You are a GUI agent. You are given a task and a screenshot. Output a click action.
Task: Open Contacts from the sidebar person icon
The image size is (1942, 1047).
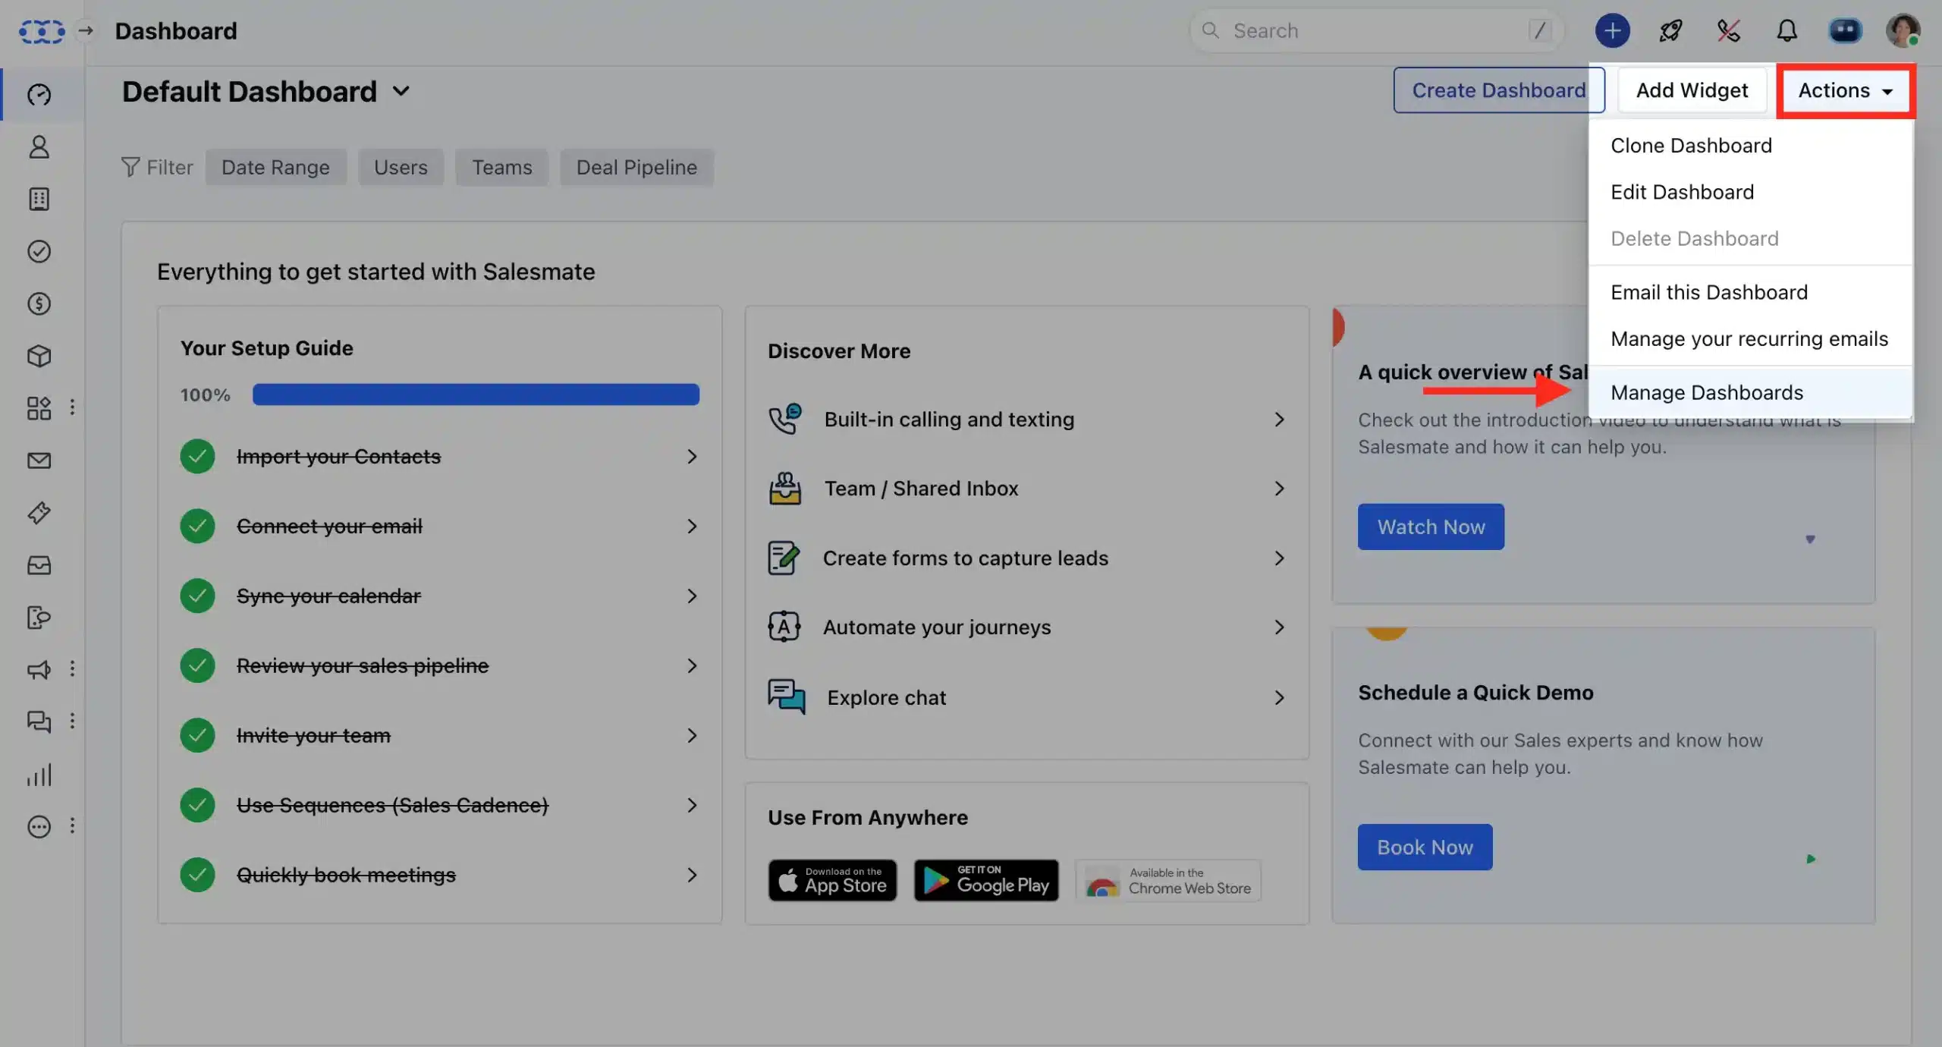click(x=39, y=146)
